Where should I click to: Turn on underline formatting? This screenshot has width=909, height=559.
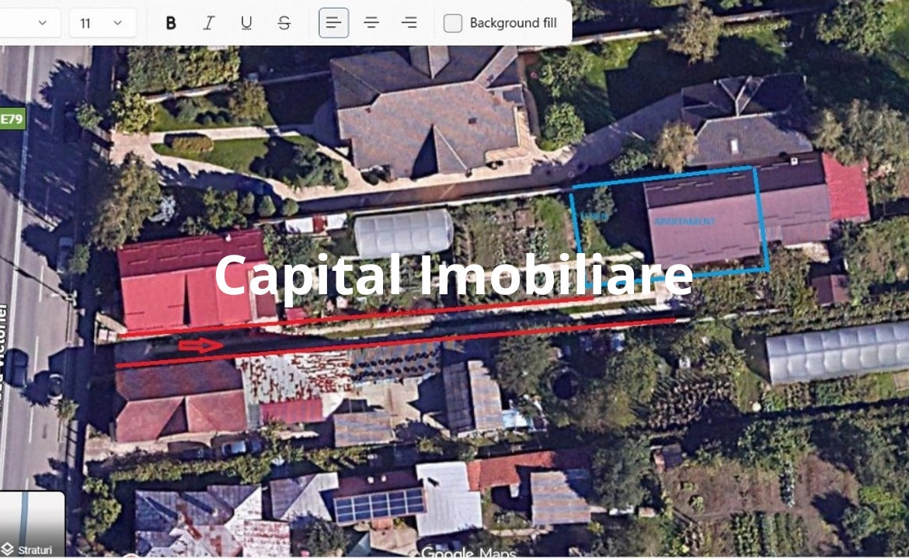[246, 23]
